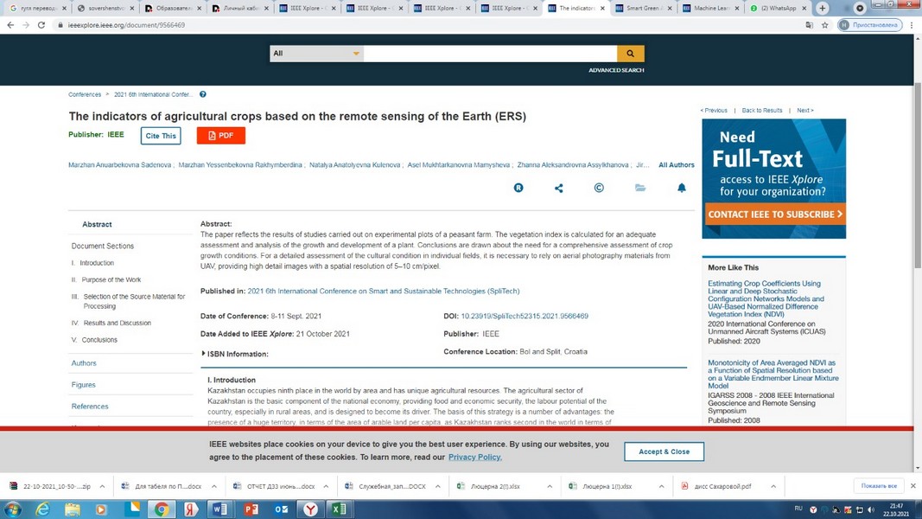Click the share icon below the authors
Viewport: 922px width, 519px height.
[558, 188]
